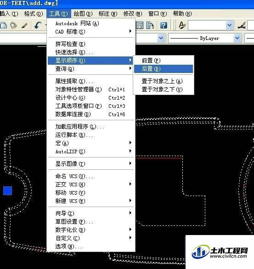The height and width of the screenshot is (269, 254).
Task: Click the Help question mark icon
Action: pyautogui.click(x=164, y=25)
